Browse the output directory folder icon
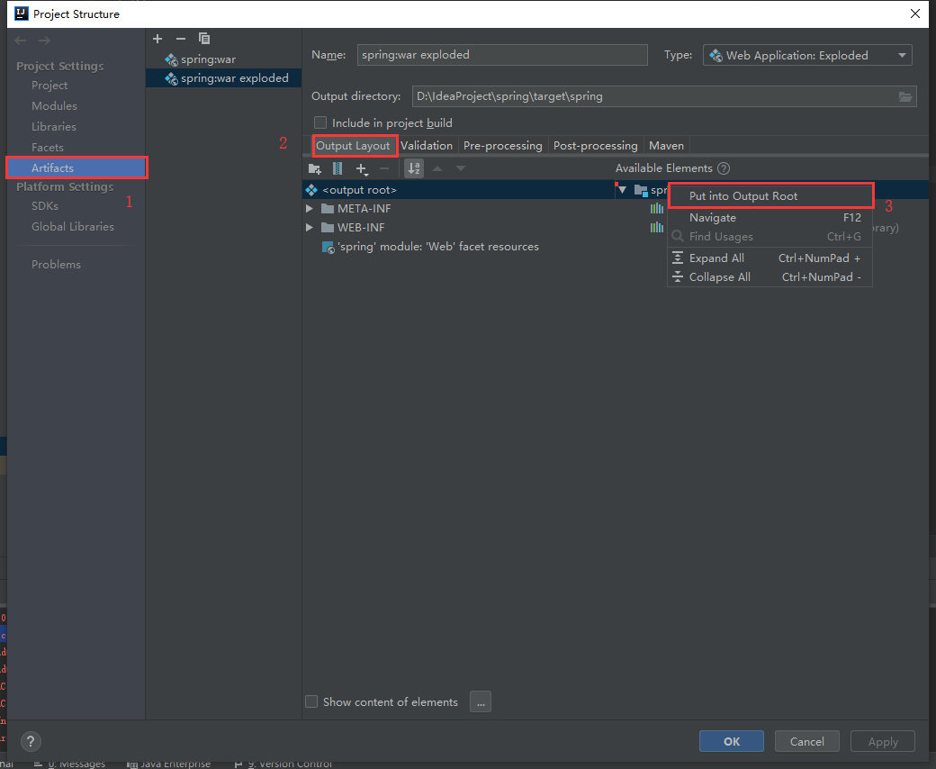 905,96
